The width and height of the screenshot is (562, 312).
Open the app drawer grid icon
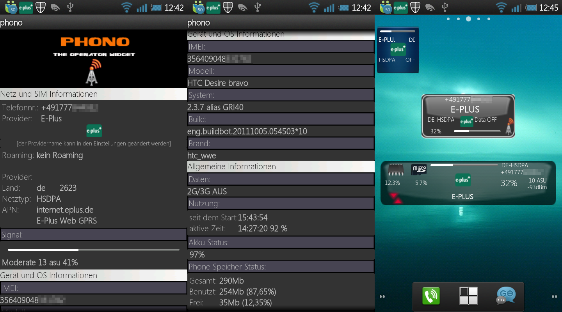point(468,296)
